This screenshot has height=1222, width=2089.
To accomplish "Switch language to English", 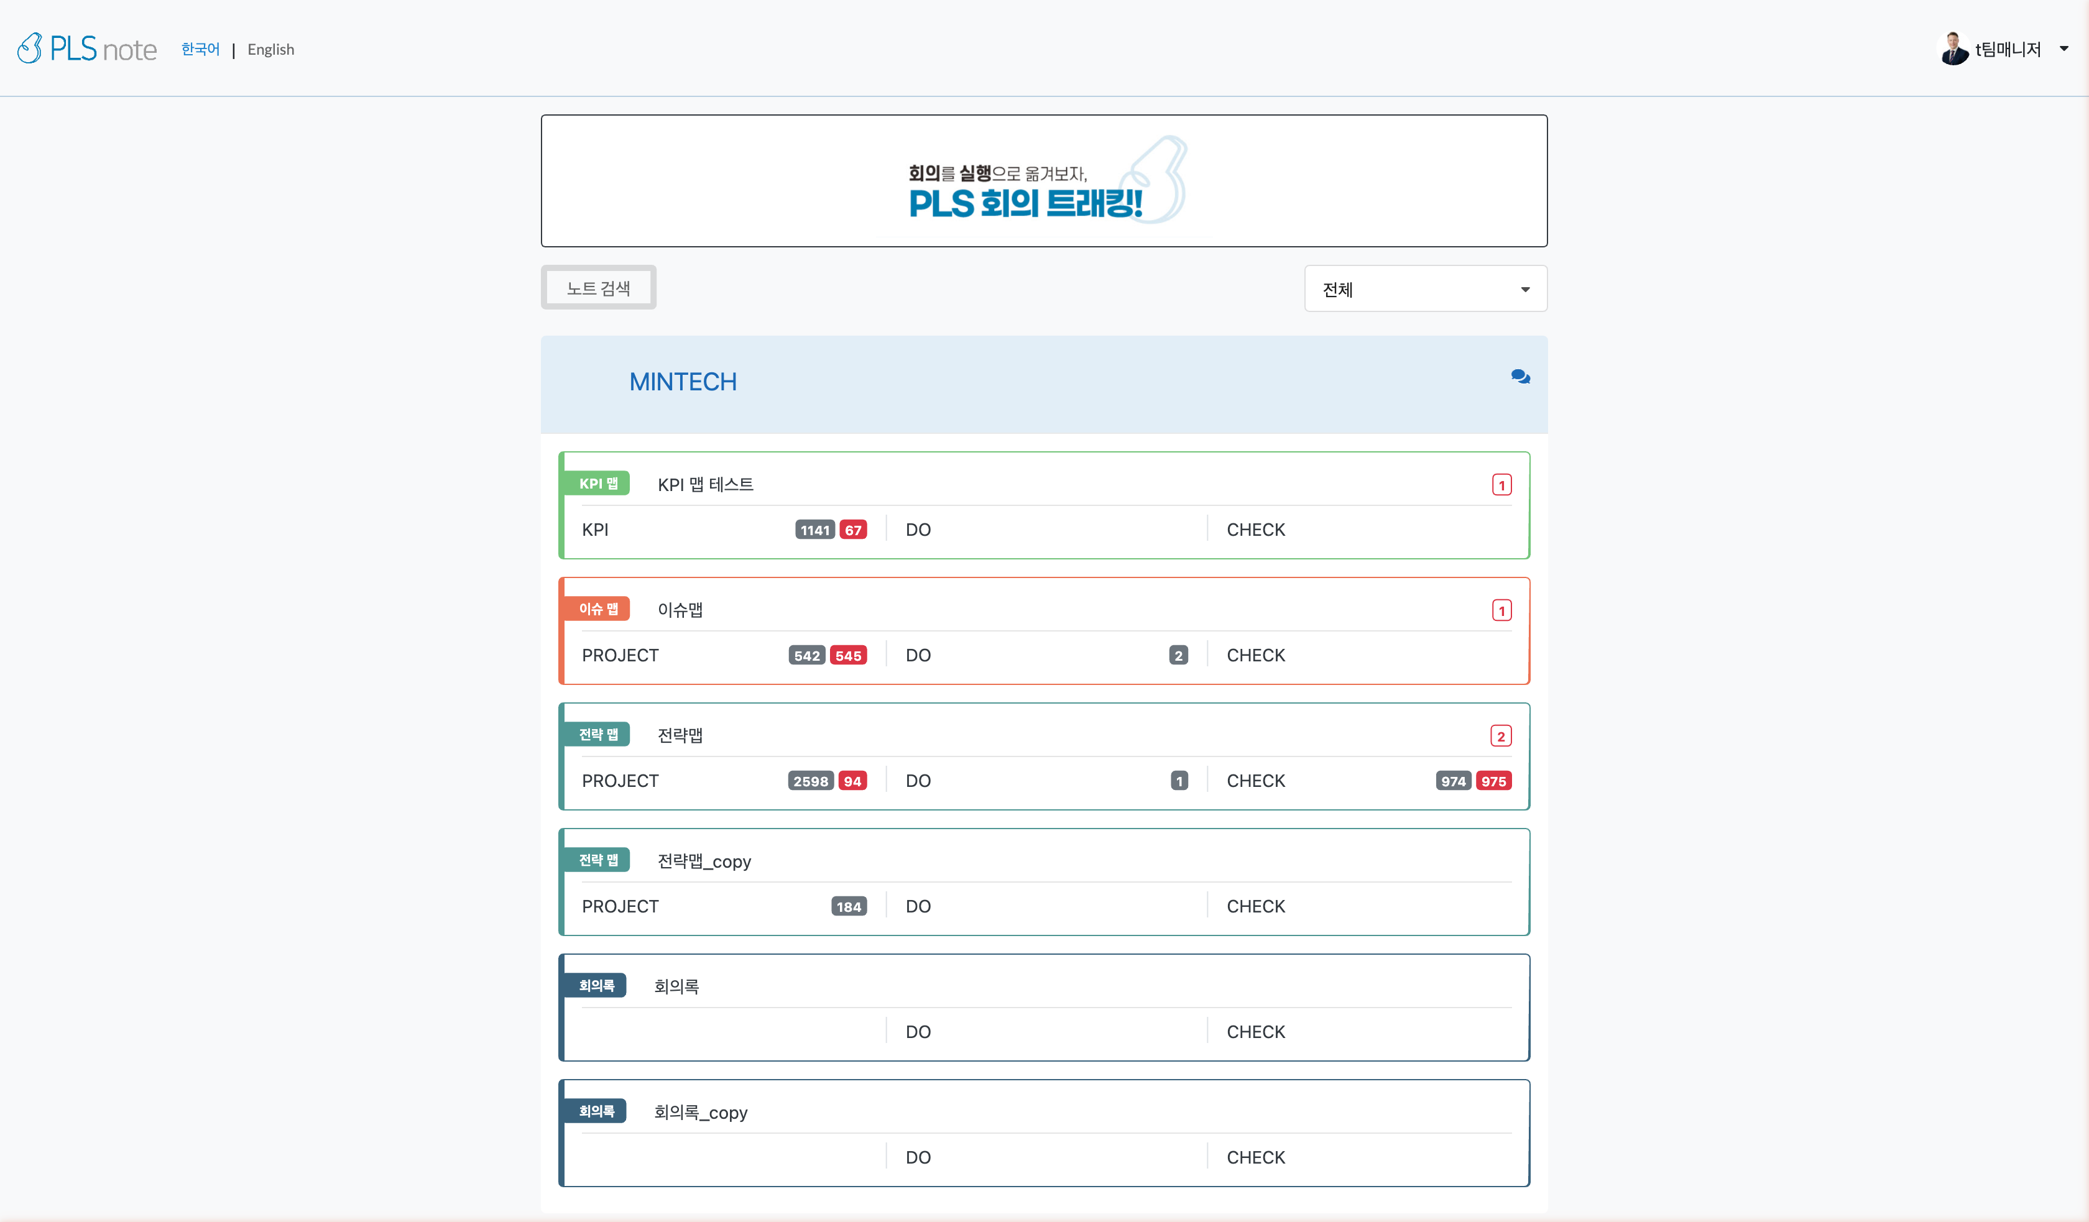I will (270, 49).
